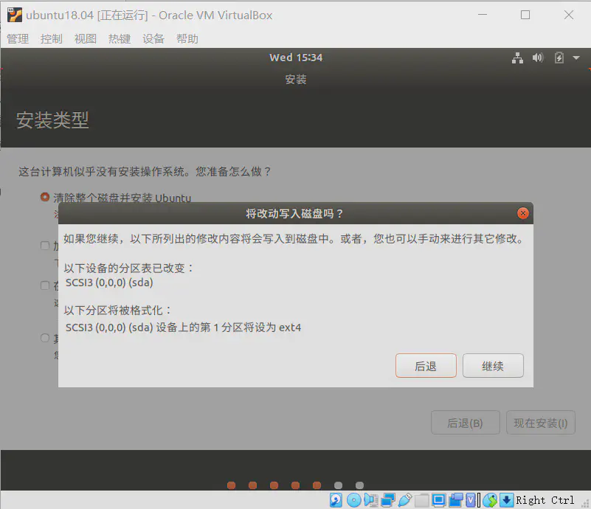Viewport: 591px width, 509px height.
Task: Tick the checkbox beginning with 加
Action: click(x=45, y=246)
